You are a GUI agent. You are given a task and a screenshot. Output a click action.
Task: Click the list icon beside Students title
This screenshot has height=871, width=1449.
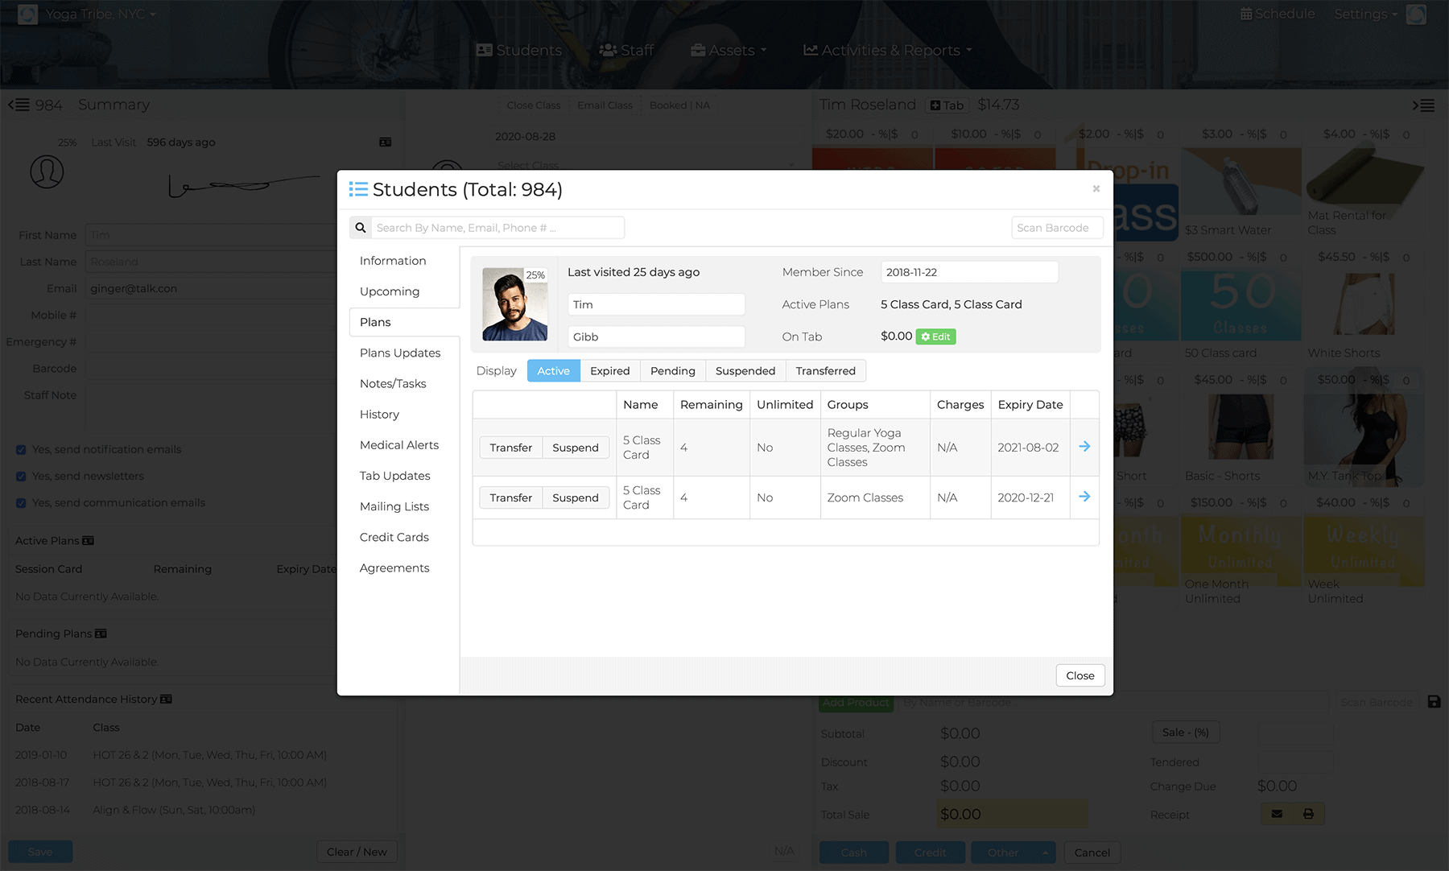[x=358, y=189]
